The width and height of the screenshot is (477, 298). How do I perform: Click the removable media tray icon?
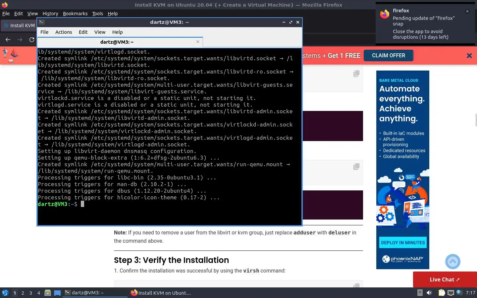(420, 292)
